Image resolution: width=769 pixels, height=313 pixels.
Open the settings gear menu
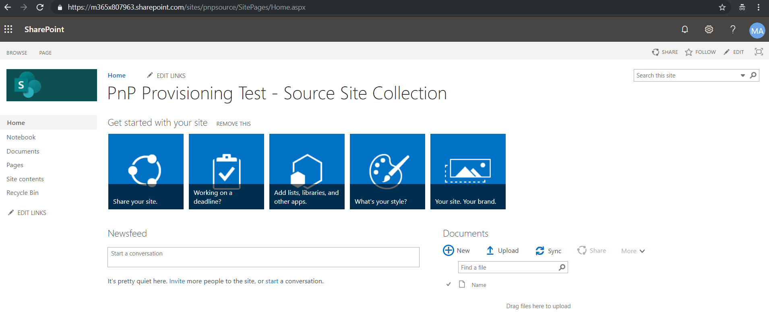709,29
